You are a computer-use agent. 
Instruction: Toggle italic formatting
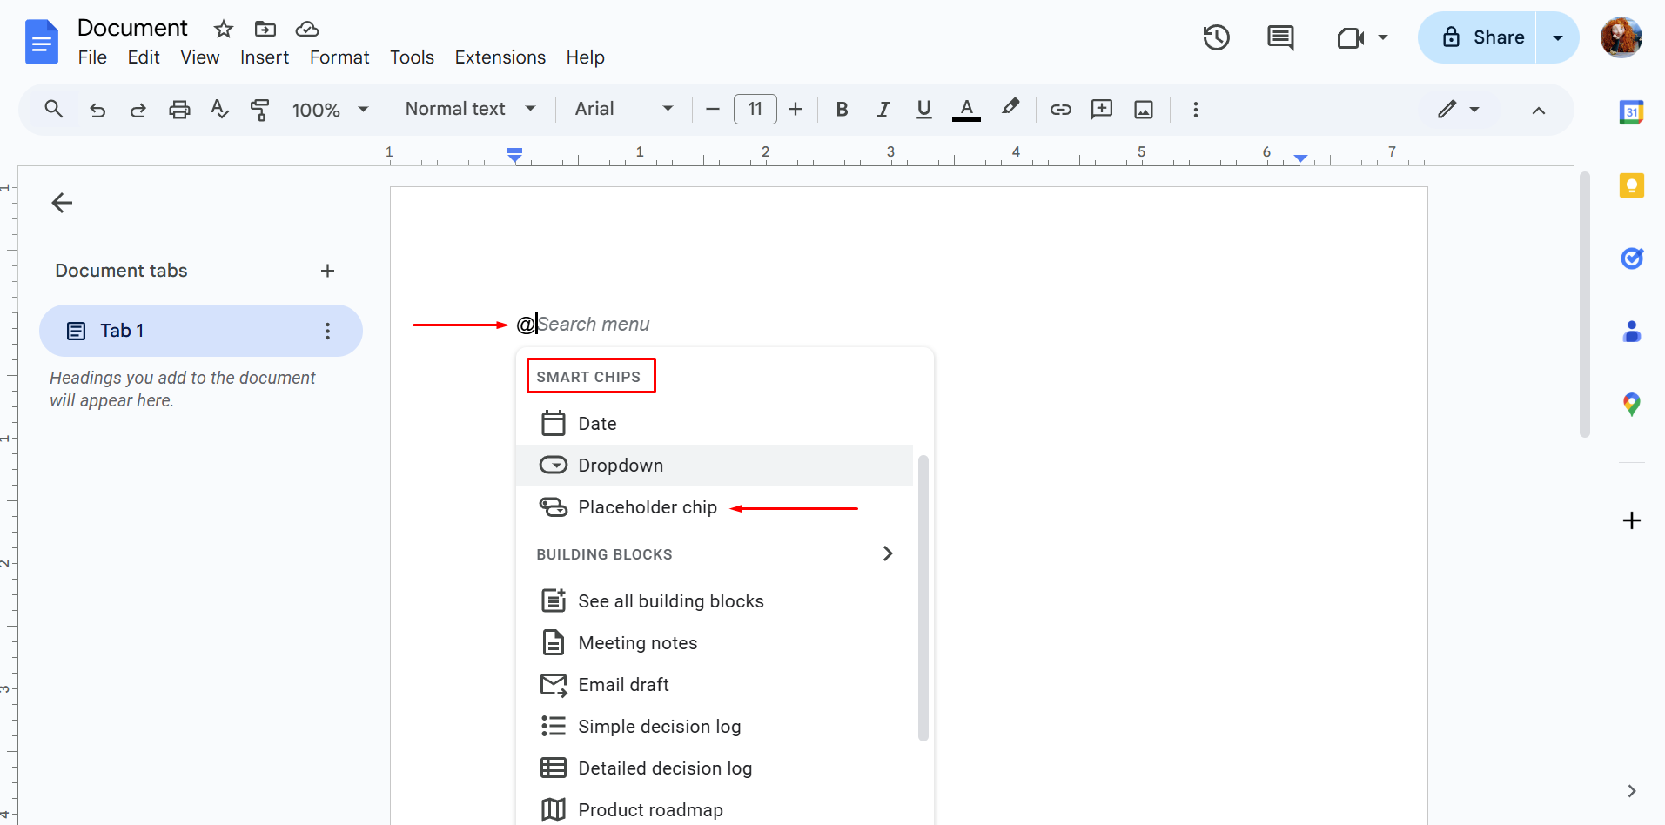pyautogui.click(x=883, y=110)
